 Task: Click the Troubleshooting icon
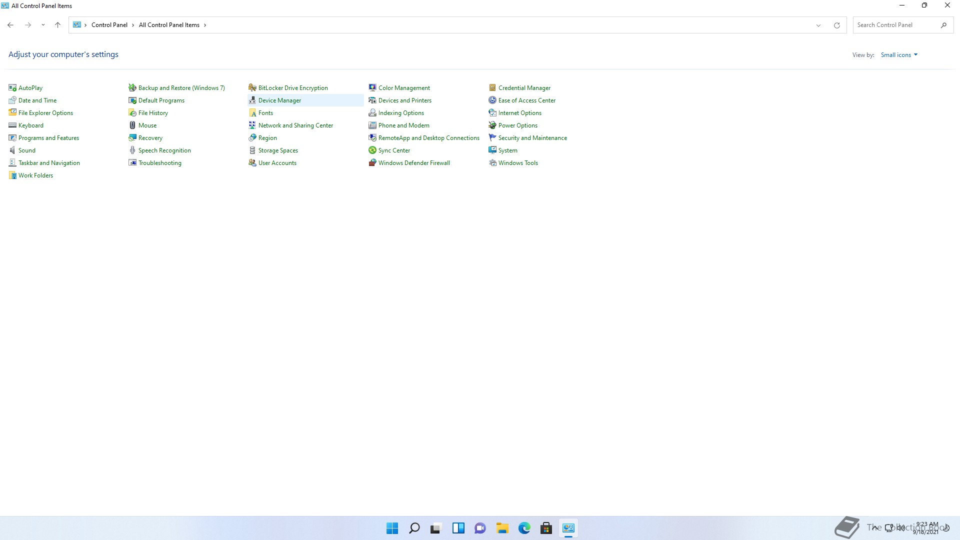click(132, 162)
